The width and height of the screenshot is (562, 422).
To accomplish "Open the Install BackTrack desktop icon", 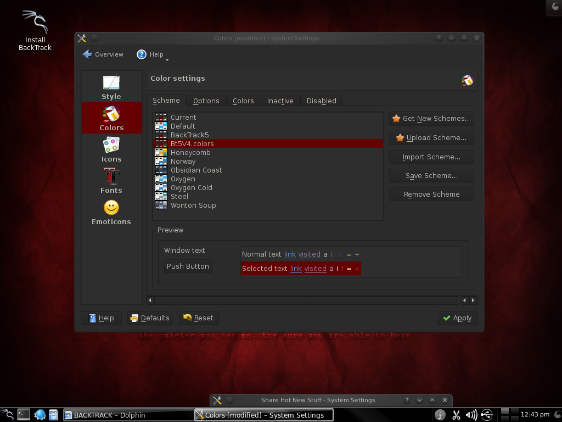I will coord(35,31).
